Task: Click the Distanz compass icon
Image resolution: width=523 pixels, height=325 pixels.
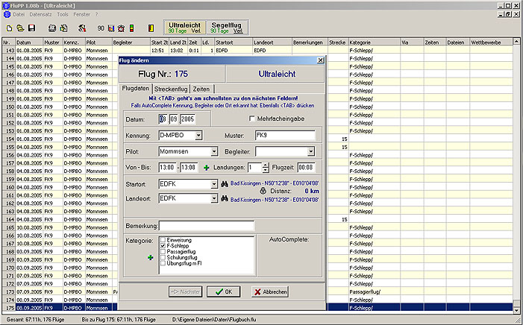Action: (x=263, y=191)
